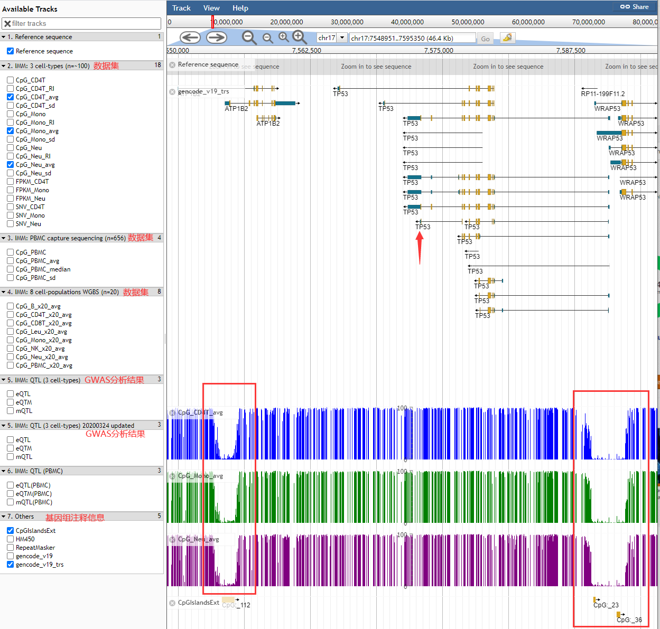The height and width of the screenshot is (629, 660).
Task: Turn off the CpGIslandsExt checkbox
Action: pyautogui.click(x=10, y=531)
